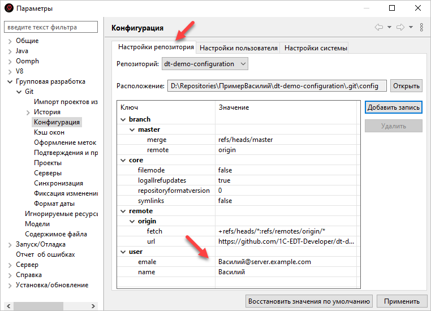The image size is (431, 311).
Task: Collapse the origin subsection
Action: coord(132,222)
